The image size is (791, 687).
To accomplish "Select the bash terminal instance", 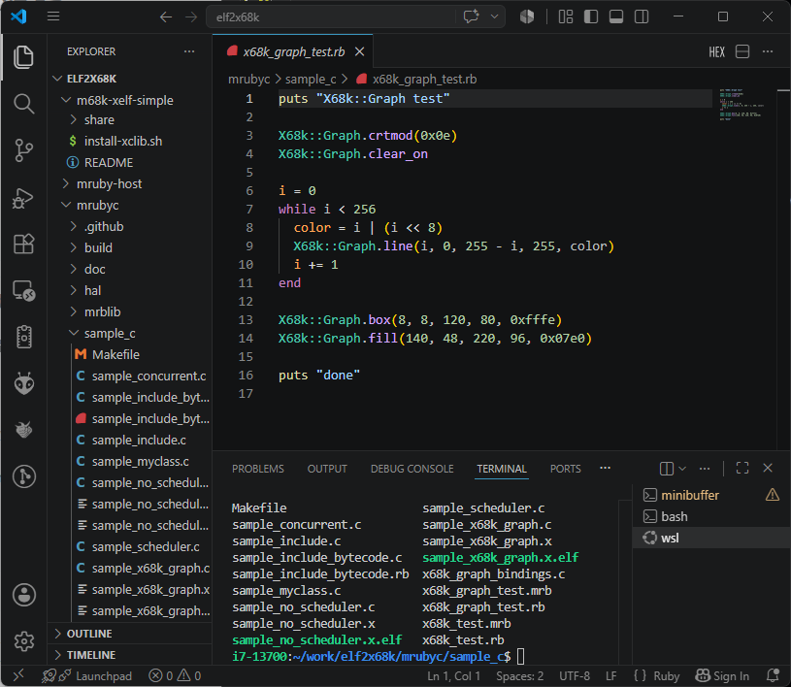I will 711,516.
